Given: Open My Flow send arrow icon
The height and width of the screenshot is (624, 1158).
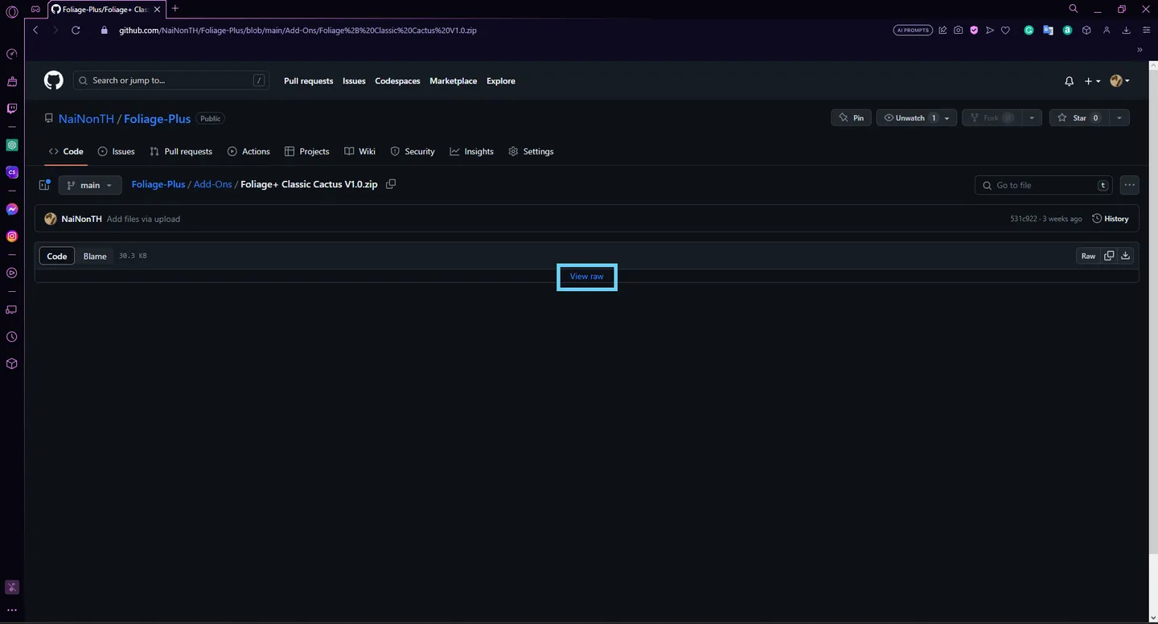Looking at the screenshot, I should point(990,31).
